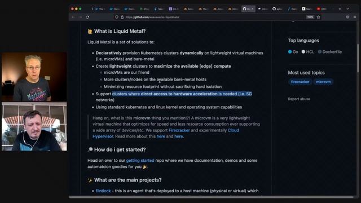
Task: Click the 'What are the main projects?' heading
Action: (x=128, y=180)
